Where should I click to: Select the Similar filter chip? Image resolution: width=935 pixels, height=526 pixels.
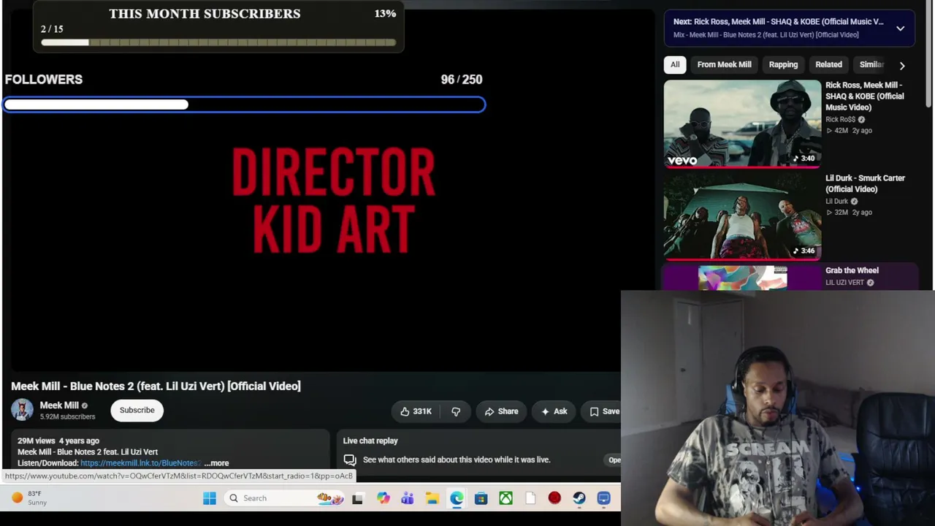click(871, 64)
